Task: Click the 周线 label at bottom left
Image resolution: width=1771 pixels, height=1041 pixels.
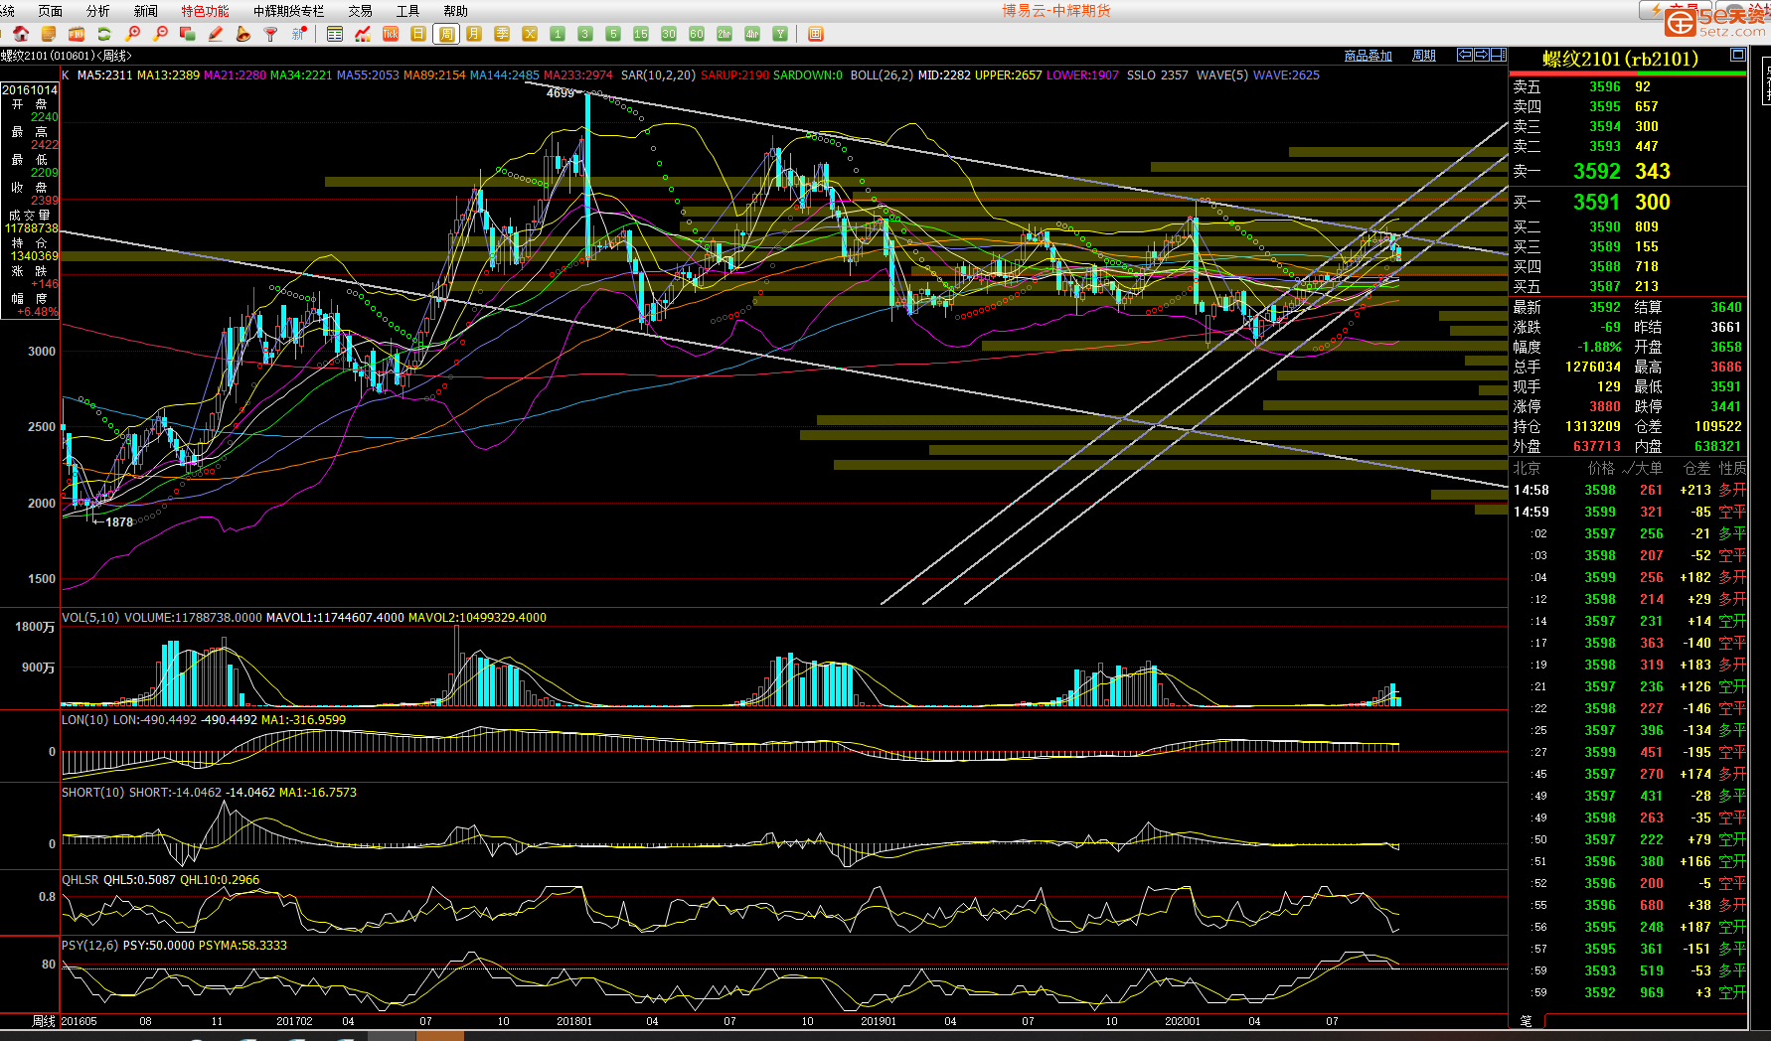Action: (x=44, y=1021)
